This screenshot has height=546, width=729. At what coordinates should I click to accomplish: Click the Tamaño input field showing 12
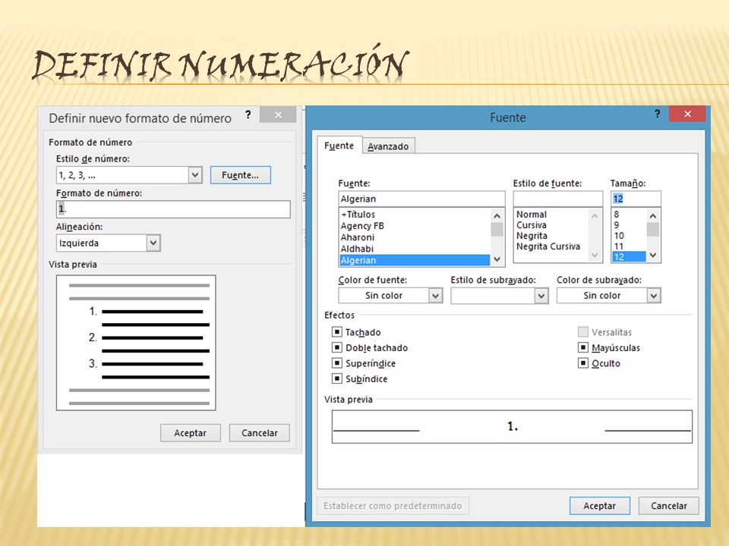pos(636,199)
